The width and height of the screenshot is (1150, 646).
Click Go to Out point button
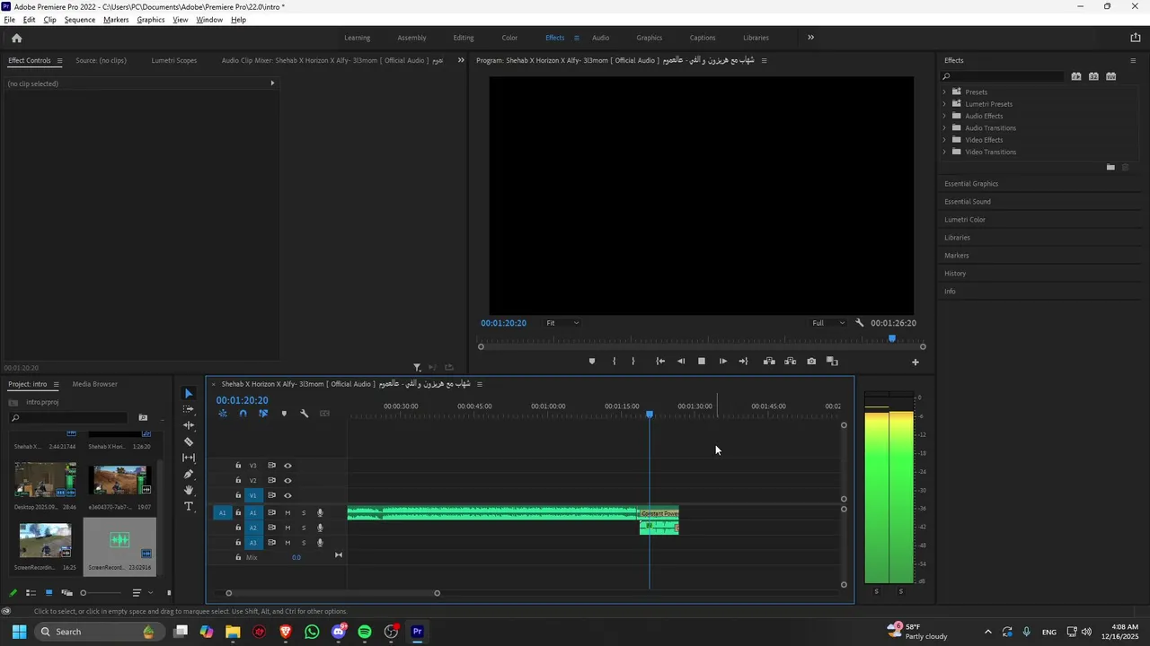743,362
